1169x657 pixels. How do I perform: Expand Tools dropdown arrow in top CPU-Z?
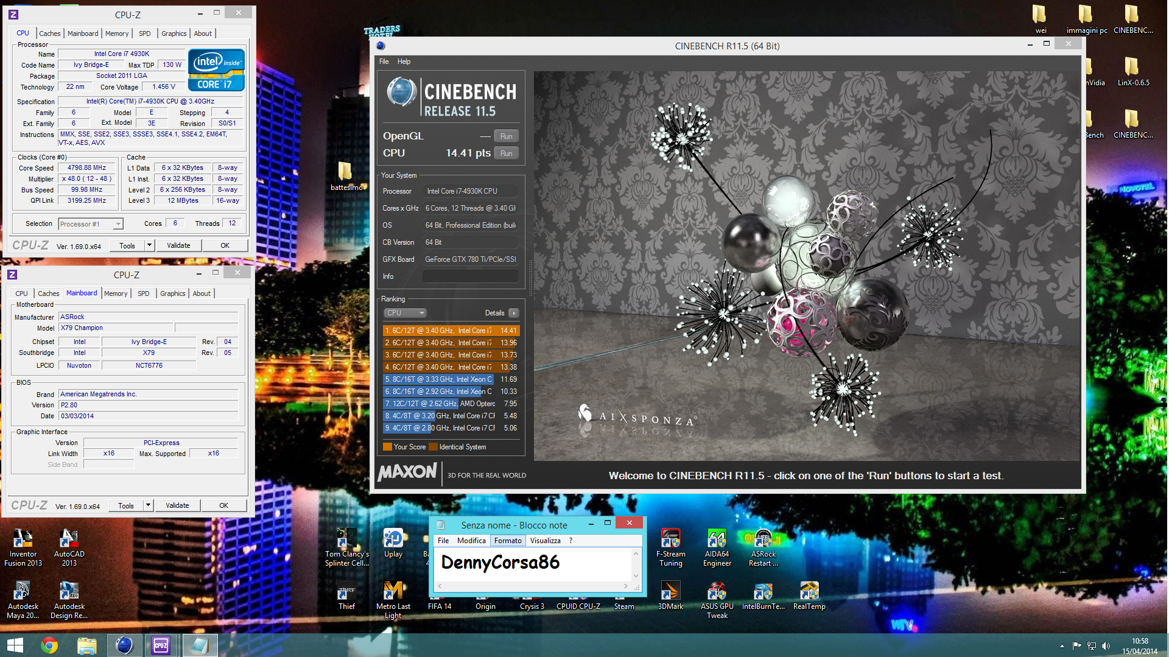pos(149,245)
